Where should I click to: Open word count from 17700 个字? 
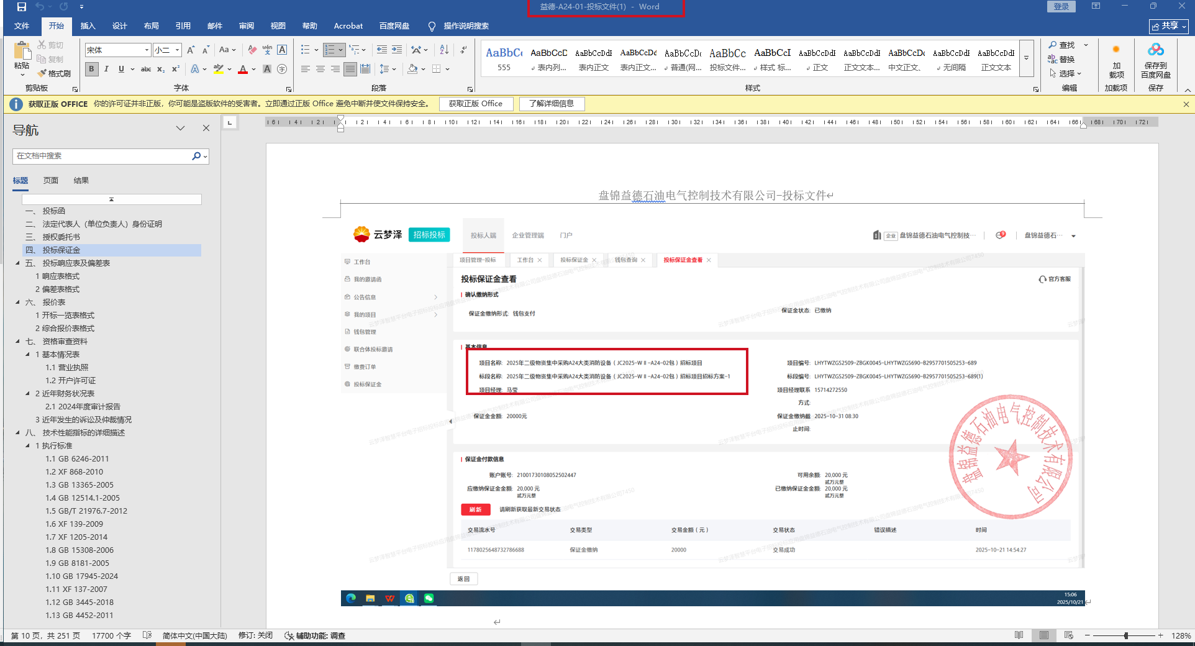click(x=111, y=635)
